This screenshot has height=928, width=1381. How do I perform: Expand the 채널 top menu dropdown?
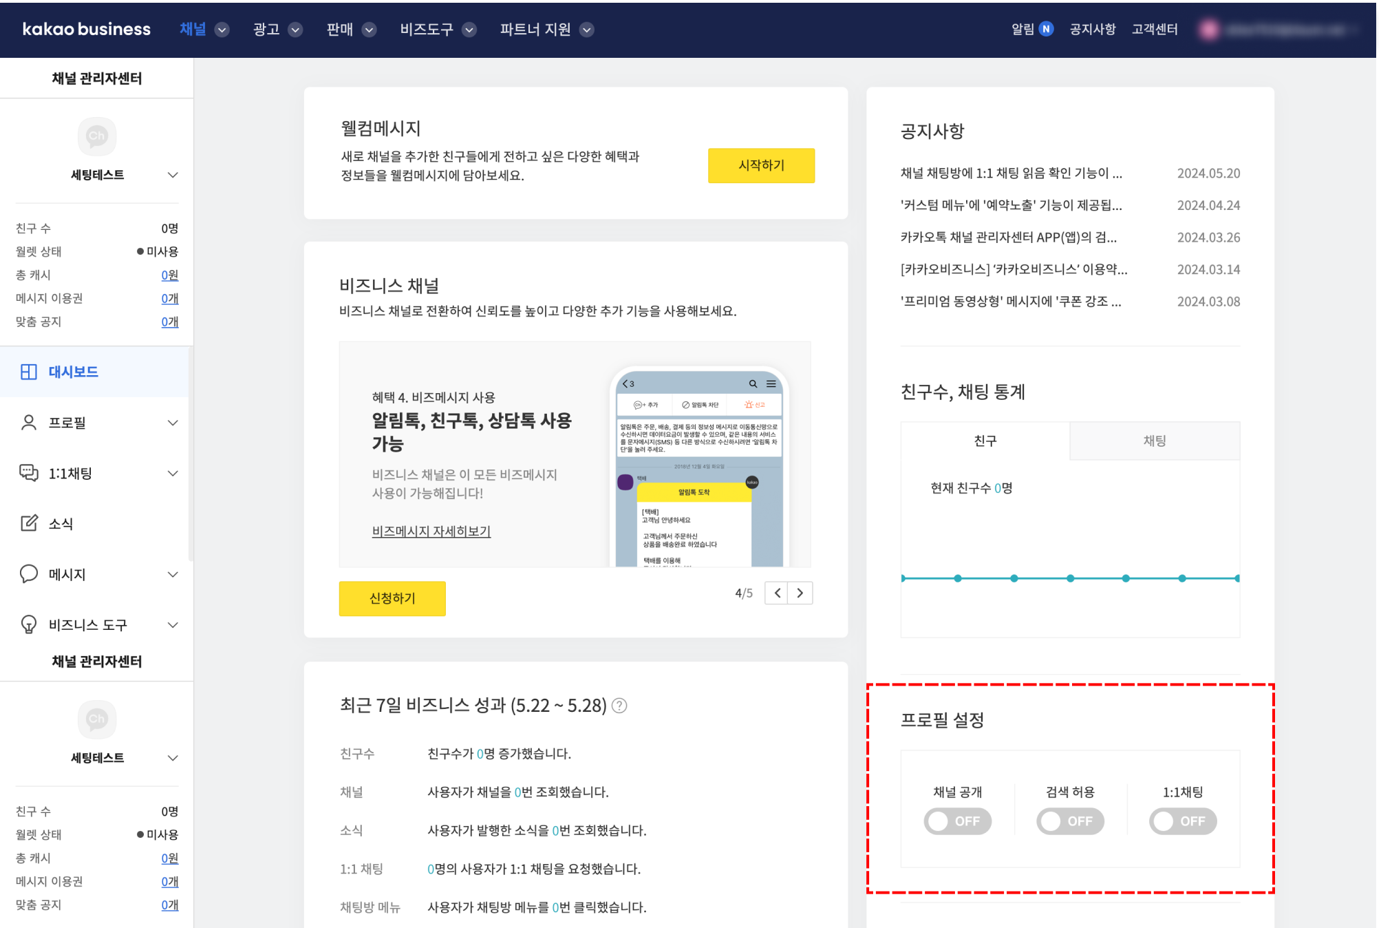coord(222,30)
